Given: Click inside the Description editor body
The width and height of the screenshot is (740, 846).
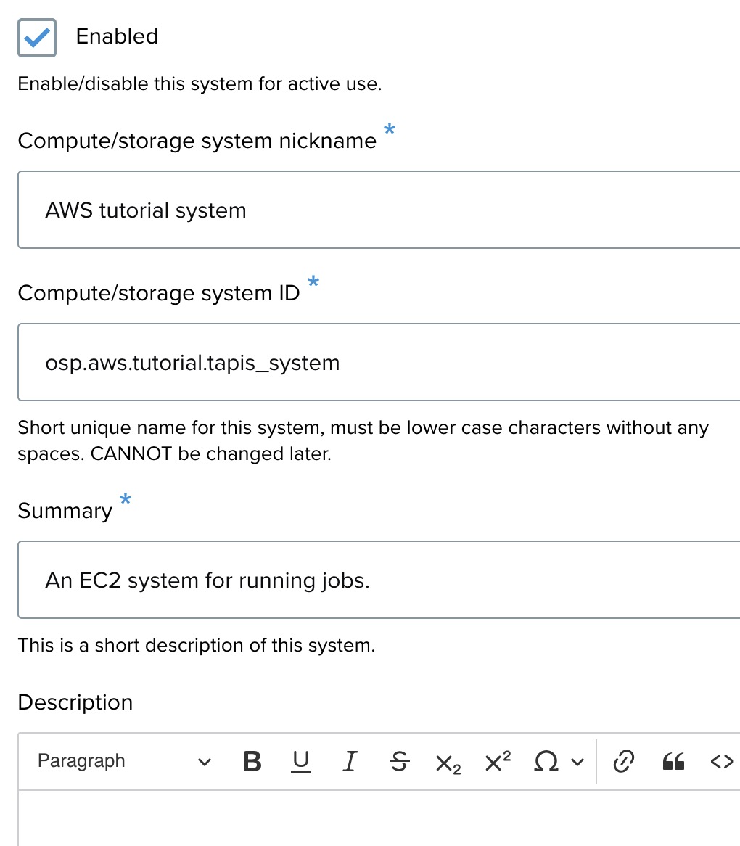Looking at the screenshot, I should pyautogui.click(x=379, y=820).
